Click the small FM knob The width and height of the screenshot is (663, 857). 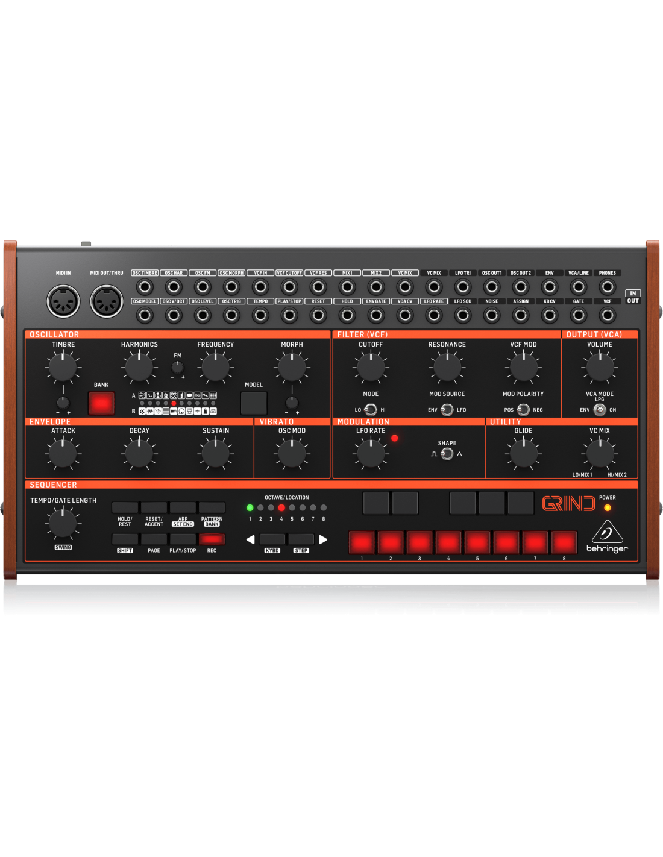[x=177, y=367]
